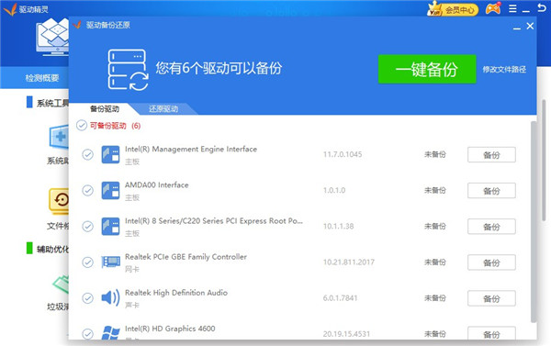551x346 pixels.
Task: Click 备份 button for Realtek PCIe GBE
Action: click(x=491, y=262)
